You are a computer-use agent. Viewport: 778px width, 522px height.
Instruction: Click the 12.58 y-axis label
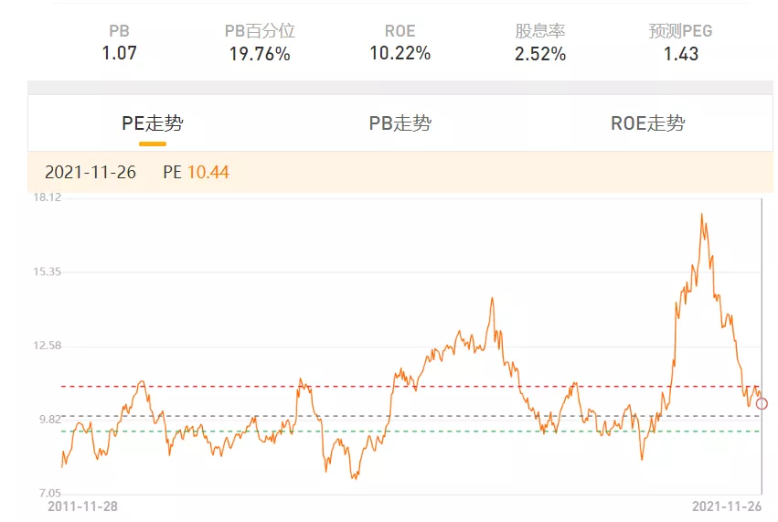coord(46,346)
